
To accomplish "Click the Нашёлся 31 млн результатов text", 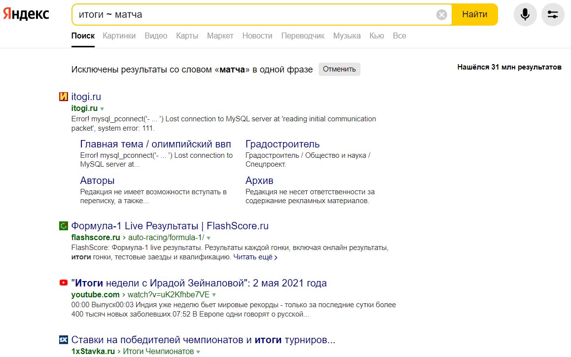I will 509,67.
